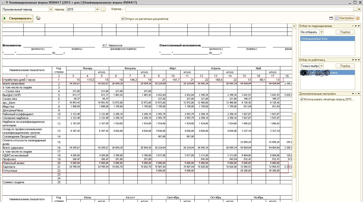Open the Только выбра... dropdown arrow

click(x=322, y=66)
